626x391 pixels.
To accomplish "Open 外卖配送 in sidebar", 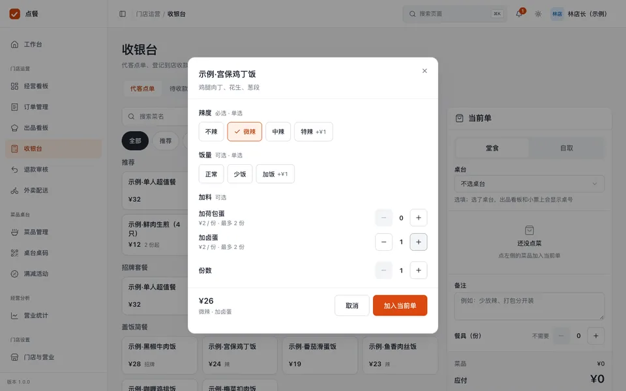I will pos(53,190).
